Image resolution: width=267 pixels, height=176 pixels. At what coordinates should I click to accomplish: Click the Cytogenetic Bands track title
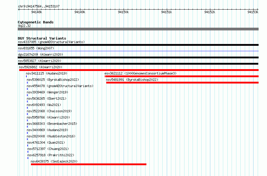tap(36, 22)
